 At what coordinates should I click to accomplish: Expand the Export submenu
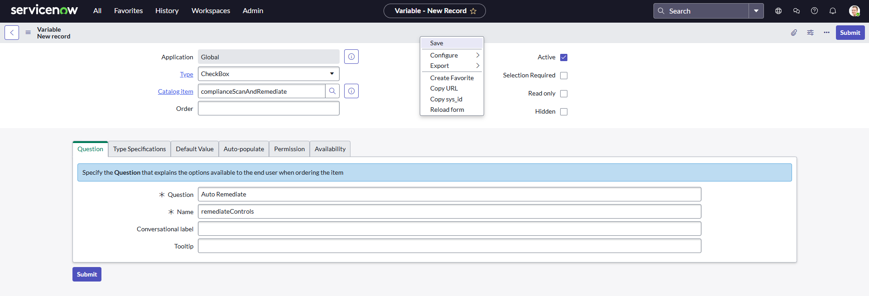click(x=452, y=66)
